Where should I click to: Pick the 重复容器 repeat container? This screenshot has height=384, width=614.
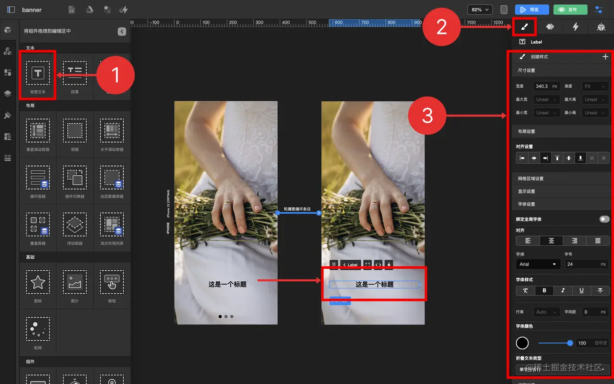(38, 228)
